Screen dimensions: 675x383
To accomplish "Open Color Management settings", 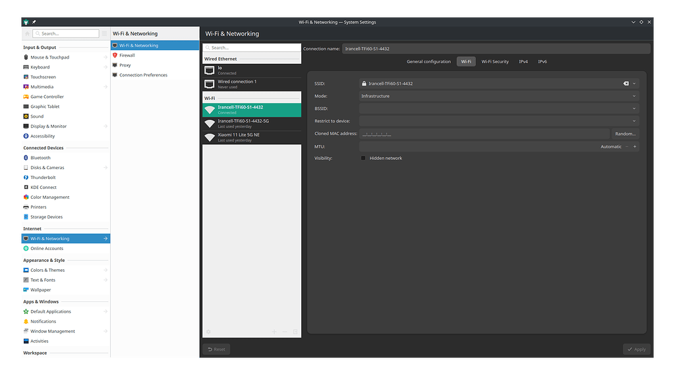I will 65,197.
